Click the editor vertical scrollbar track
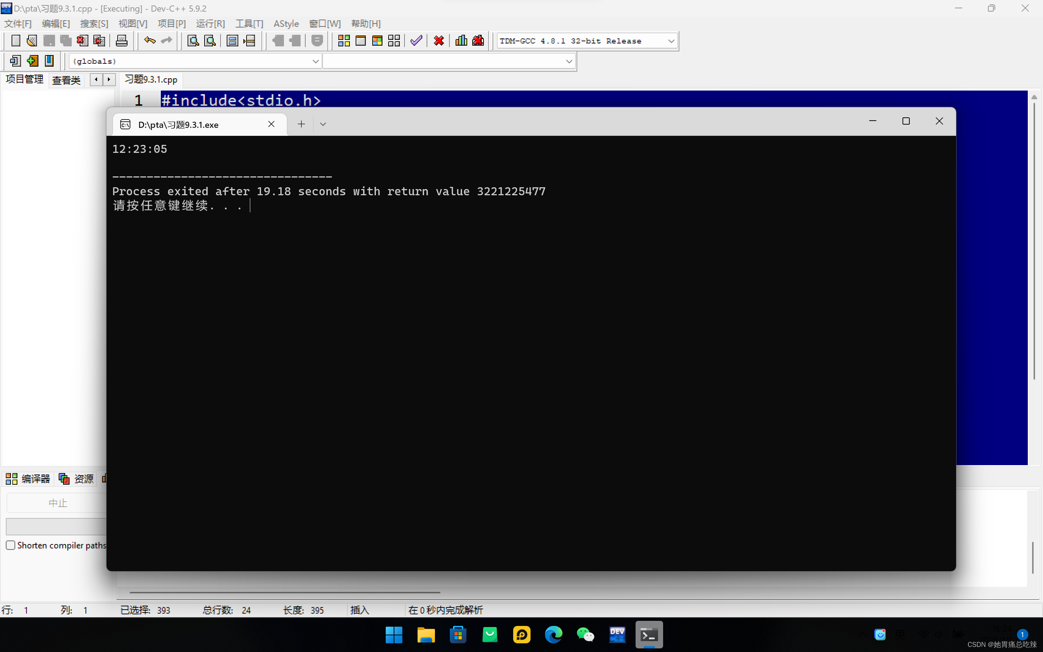Image resolution: width=1043 pixels, height=652 pixels. 1034,423
